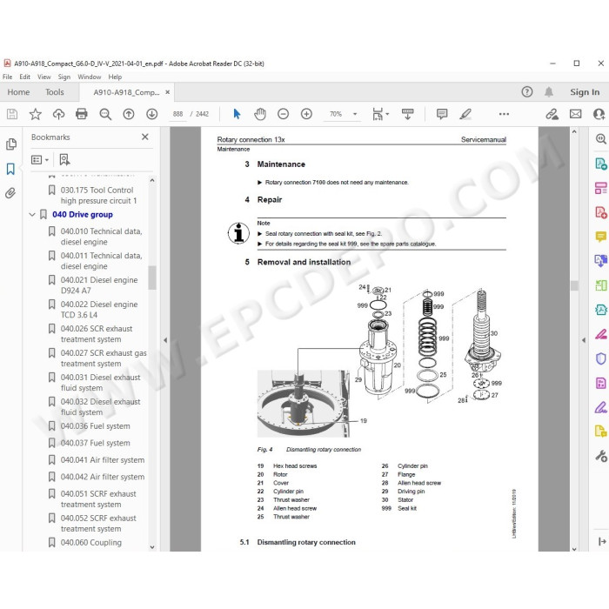Toggle the Bookmarks panel icon
This screenshot has height=609, width=609.
pyautogui.click(x=10, y=169)
